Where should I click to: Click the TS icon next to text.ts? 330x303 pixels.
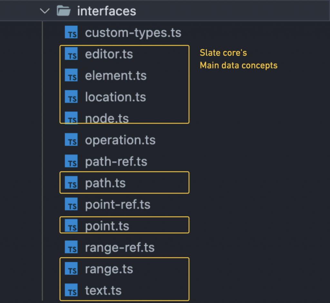coord(71,290)
